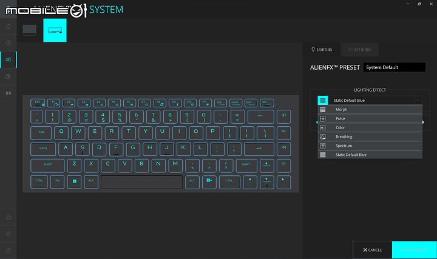Select the END key on the keyboard
Image resolution: width=437 pixels, height=259 pixels.
coord(251,103)
